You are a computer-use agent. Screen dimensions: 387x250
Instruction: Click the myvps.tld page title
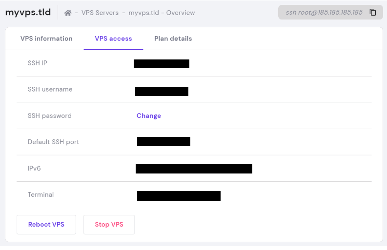[x=28, y=12]
